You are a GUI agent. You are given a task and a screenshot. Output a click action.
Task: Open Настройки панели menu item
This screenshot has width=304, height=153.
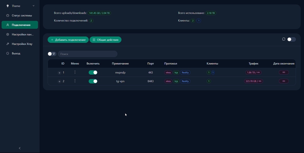20,34
